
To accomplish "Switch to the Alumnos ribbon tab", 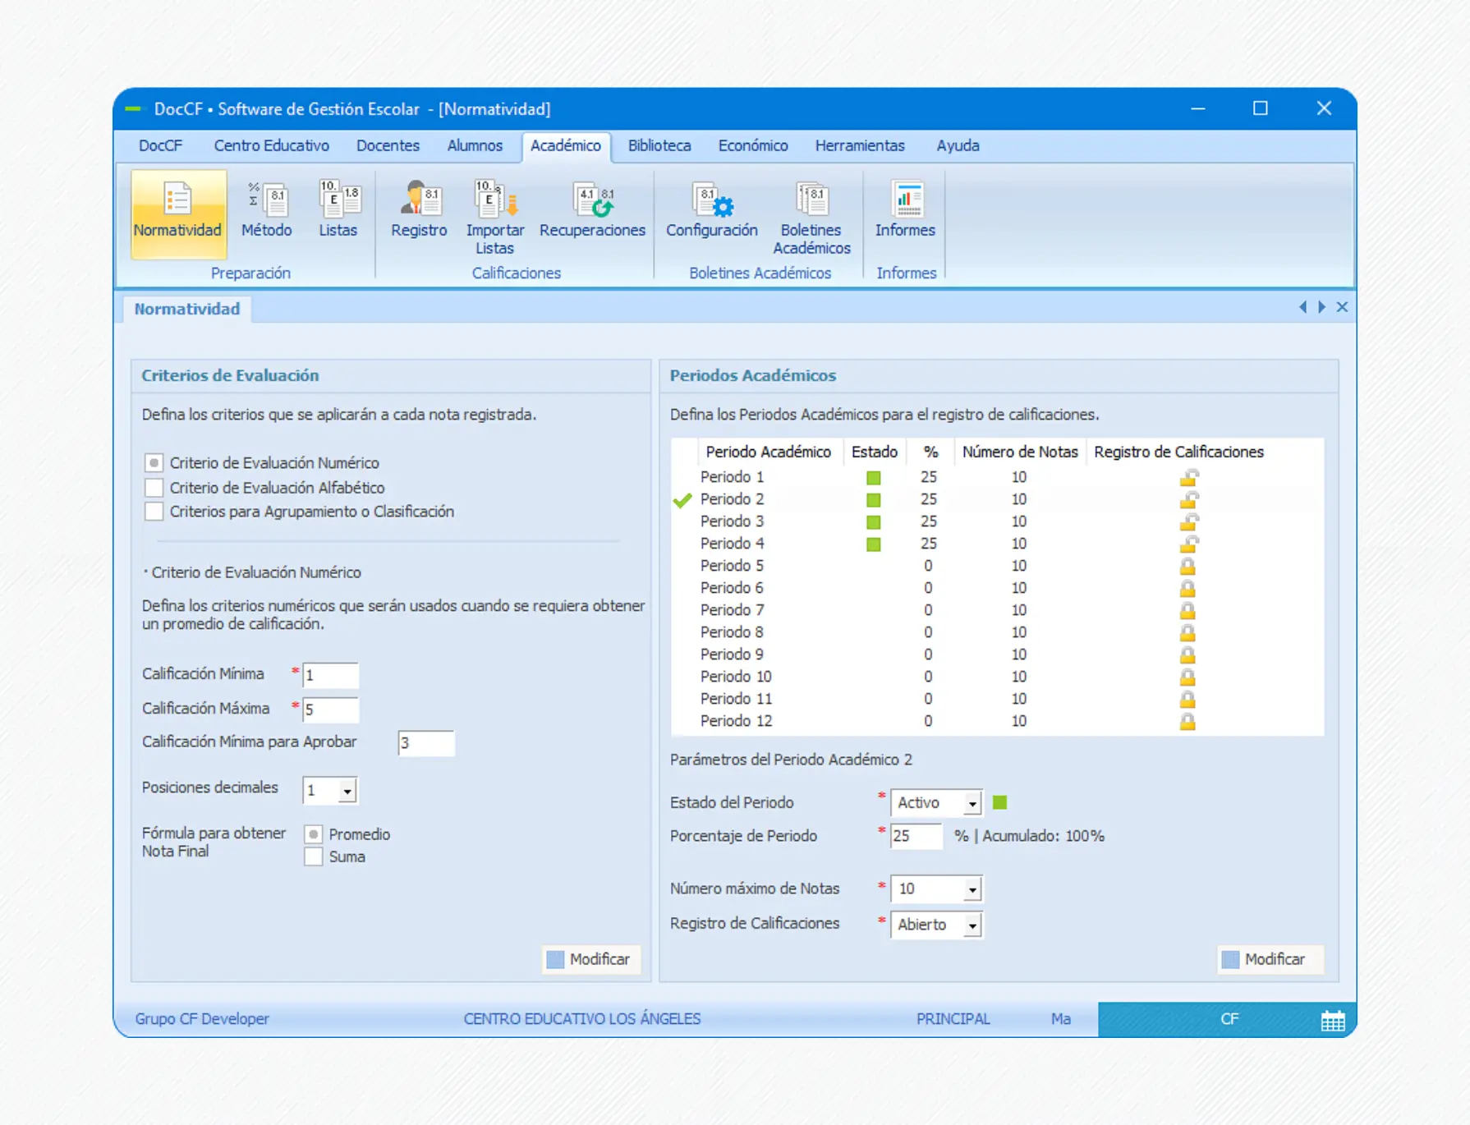I will (474, 145).
